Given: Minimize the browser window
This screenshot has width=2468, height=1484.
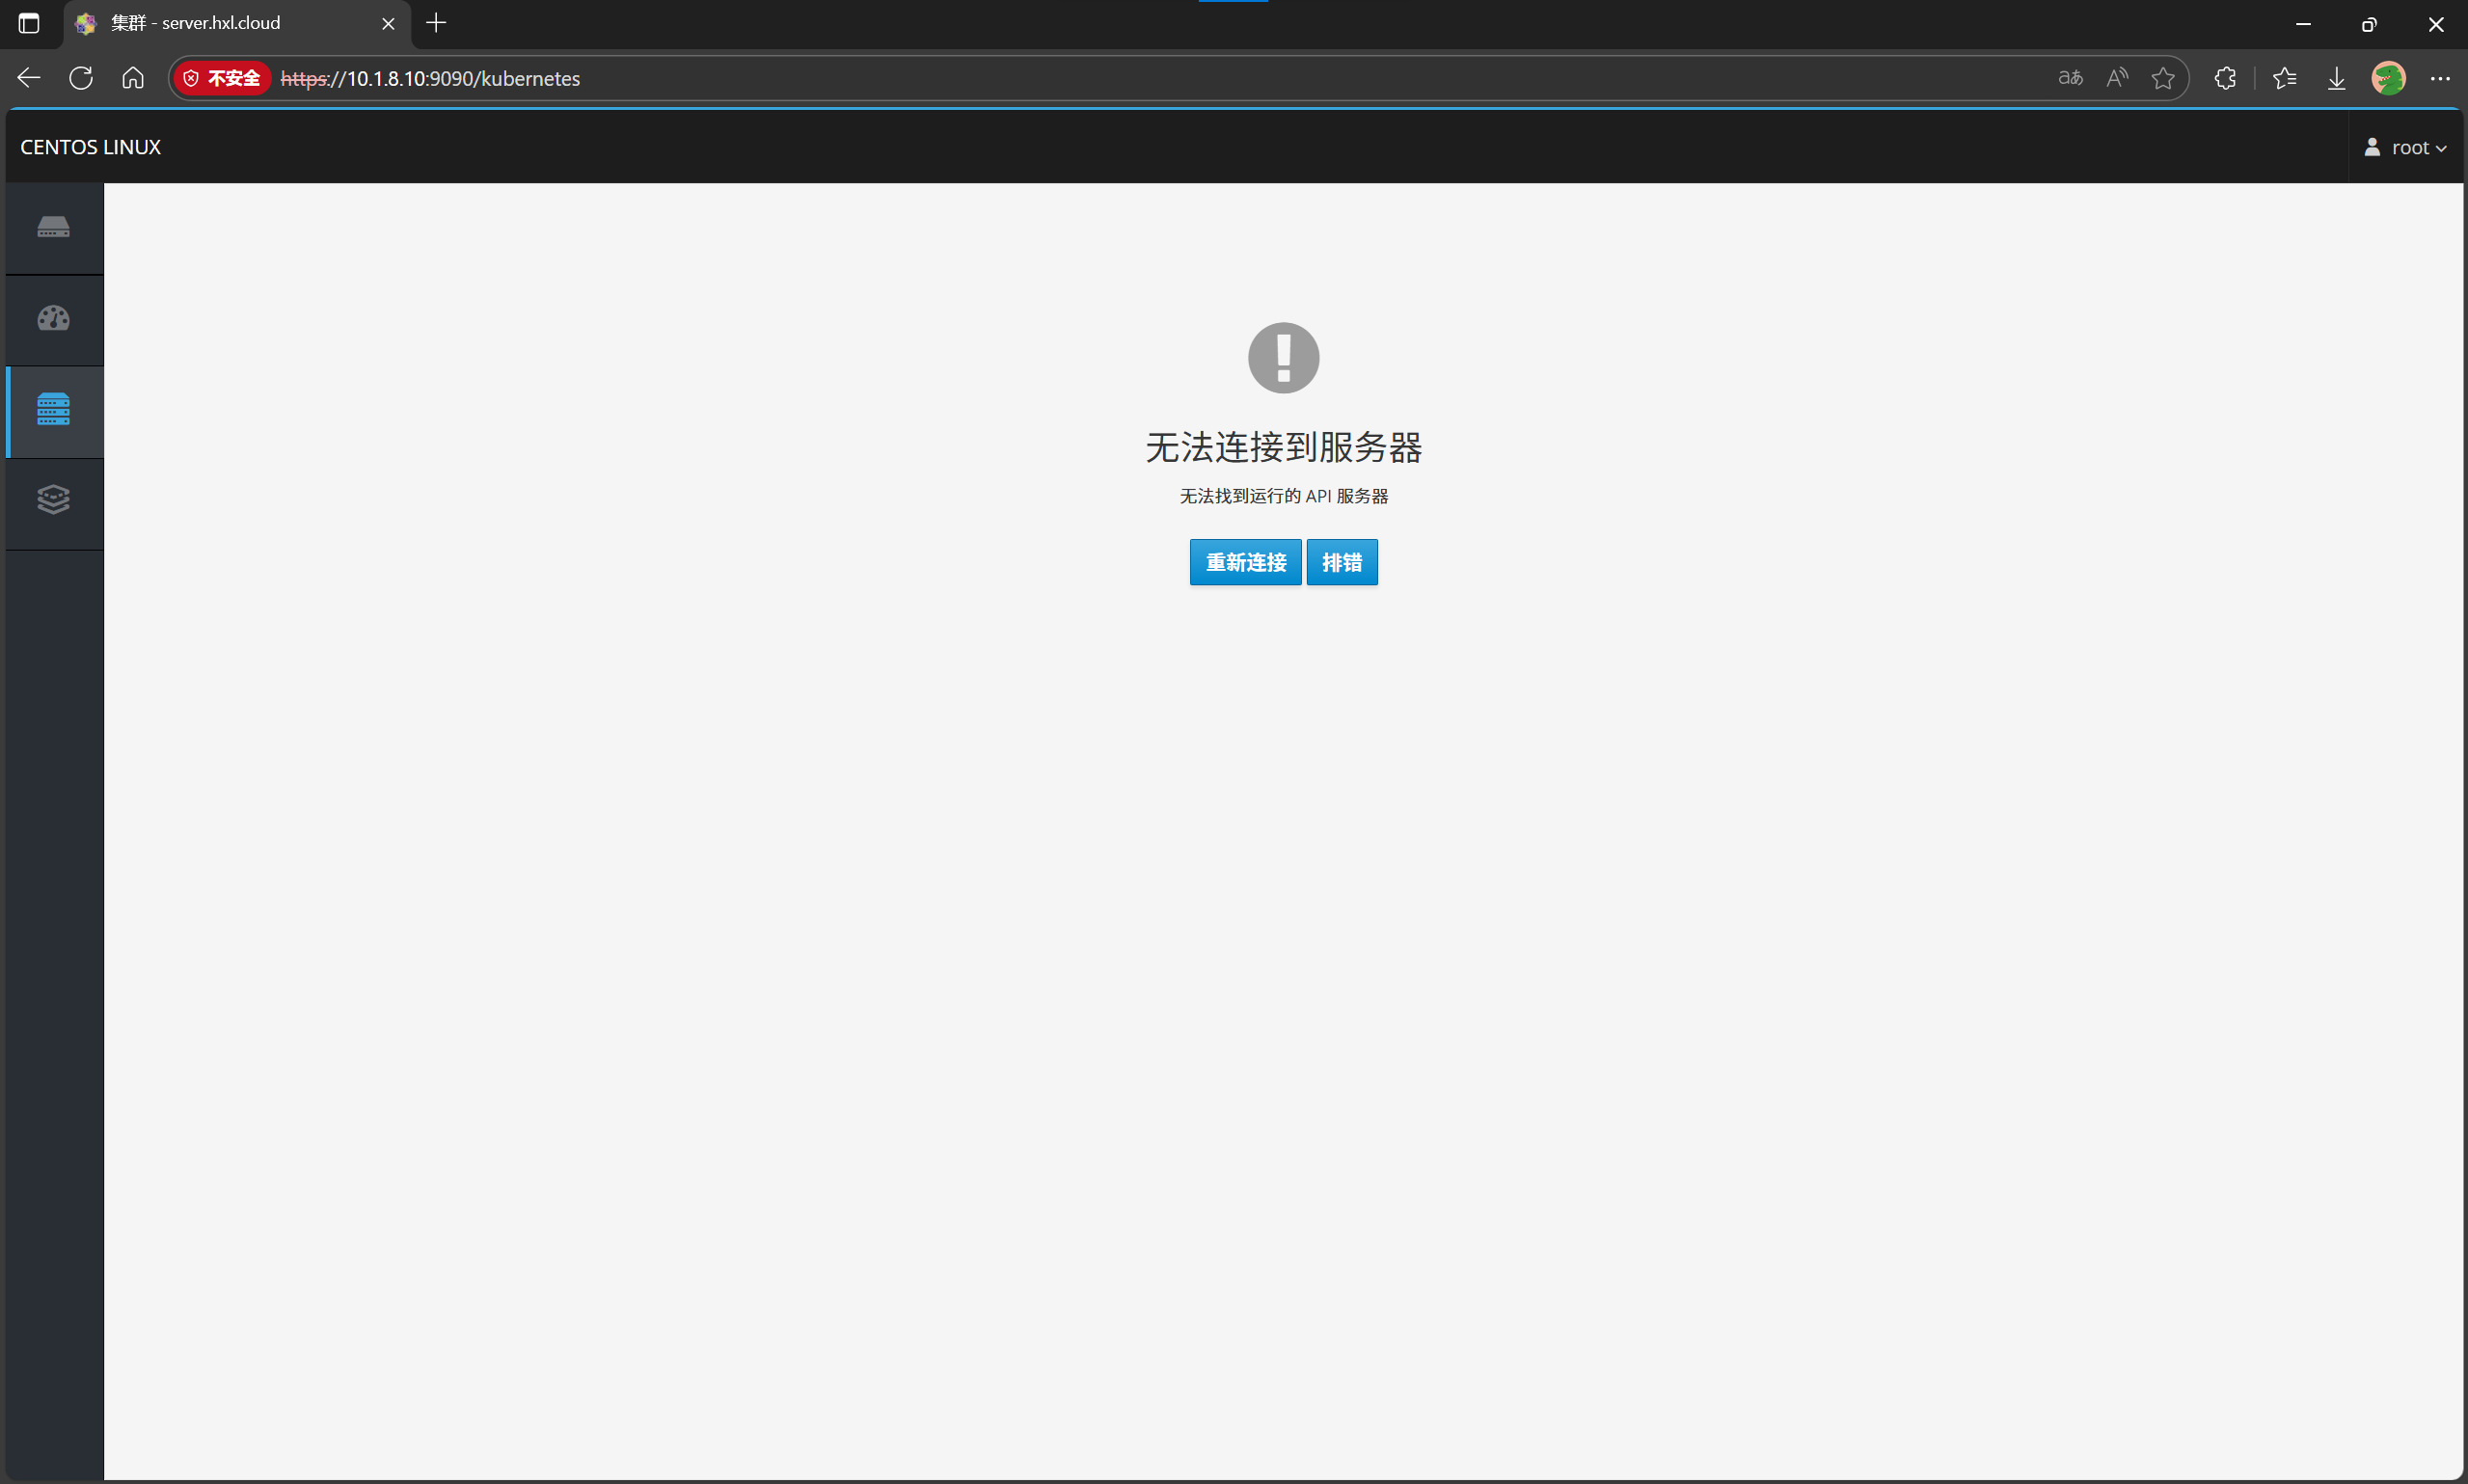Looking at the screenshot, I should [x=2303, y=23].
